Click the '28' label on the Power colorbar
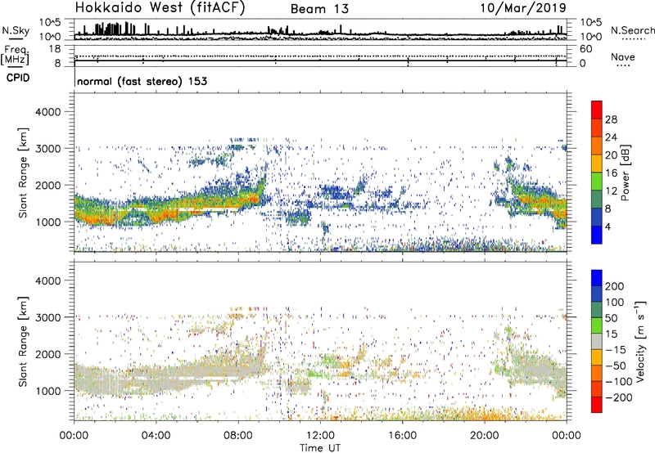655x453 pixels. pyautogui.click(x=611, y=119)
